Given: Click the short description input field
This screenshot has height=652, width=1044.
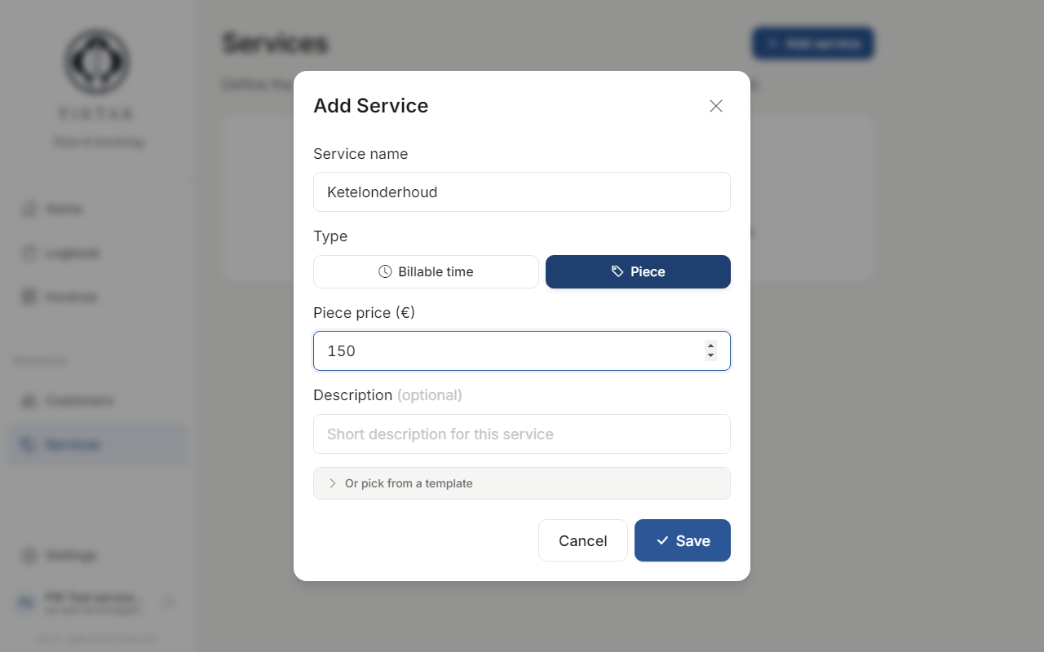Looking at the screenshot, I should point(522,434).
